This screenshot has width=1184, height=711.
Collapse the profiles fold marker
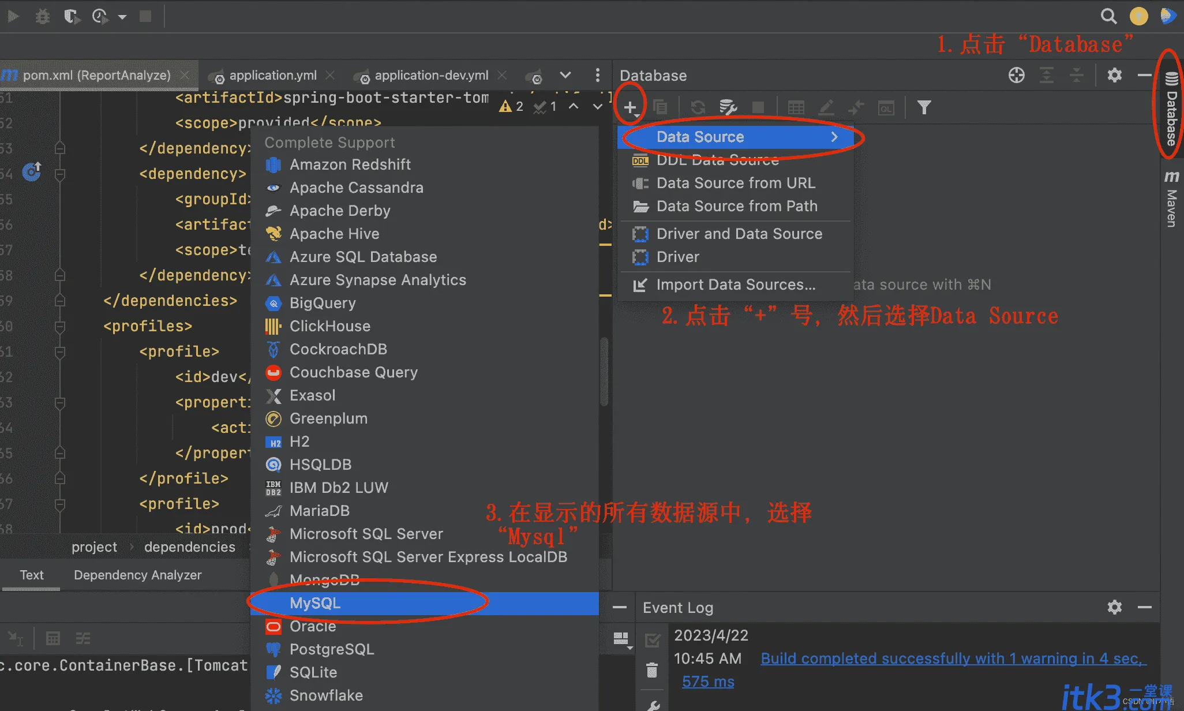[59, 326]
